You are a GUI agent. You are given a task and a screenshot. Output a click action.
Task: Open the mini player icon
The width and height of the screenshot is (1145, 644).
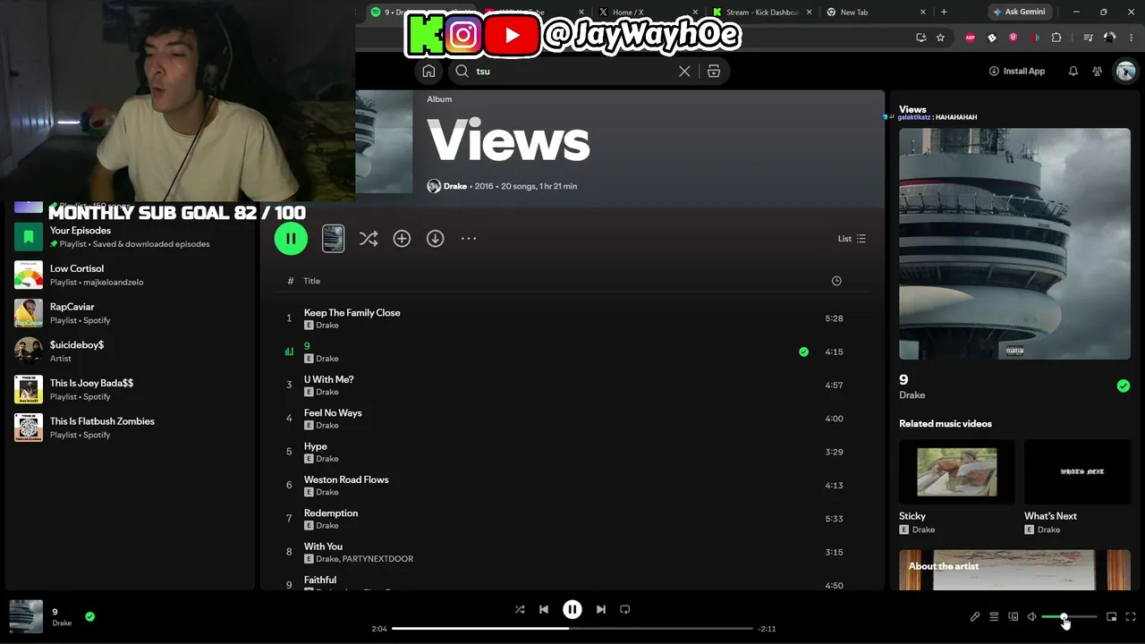1112,616
